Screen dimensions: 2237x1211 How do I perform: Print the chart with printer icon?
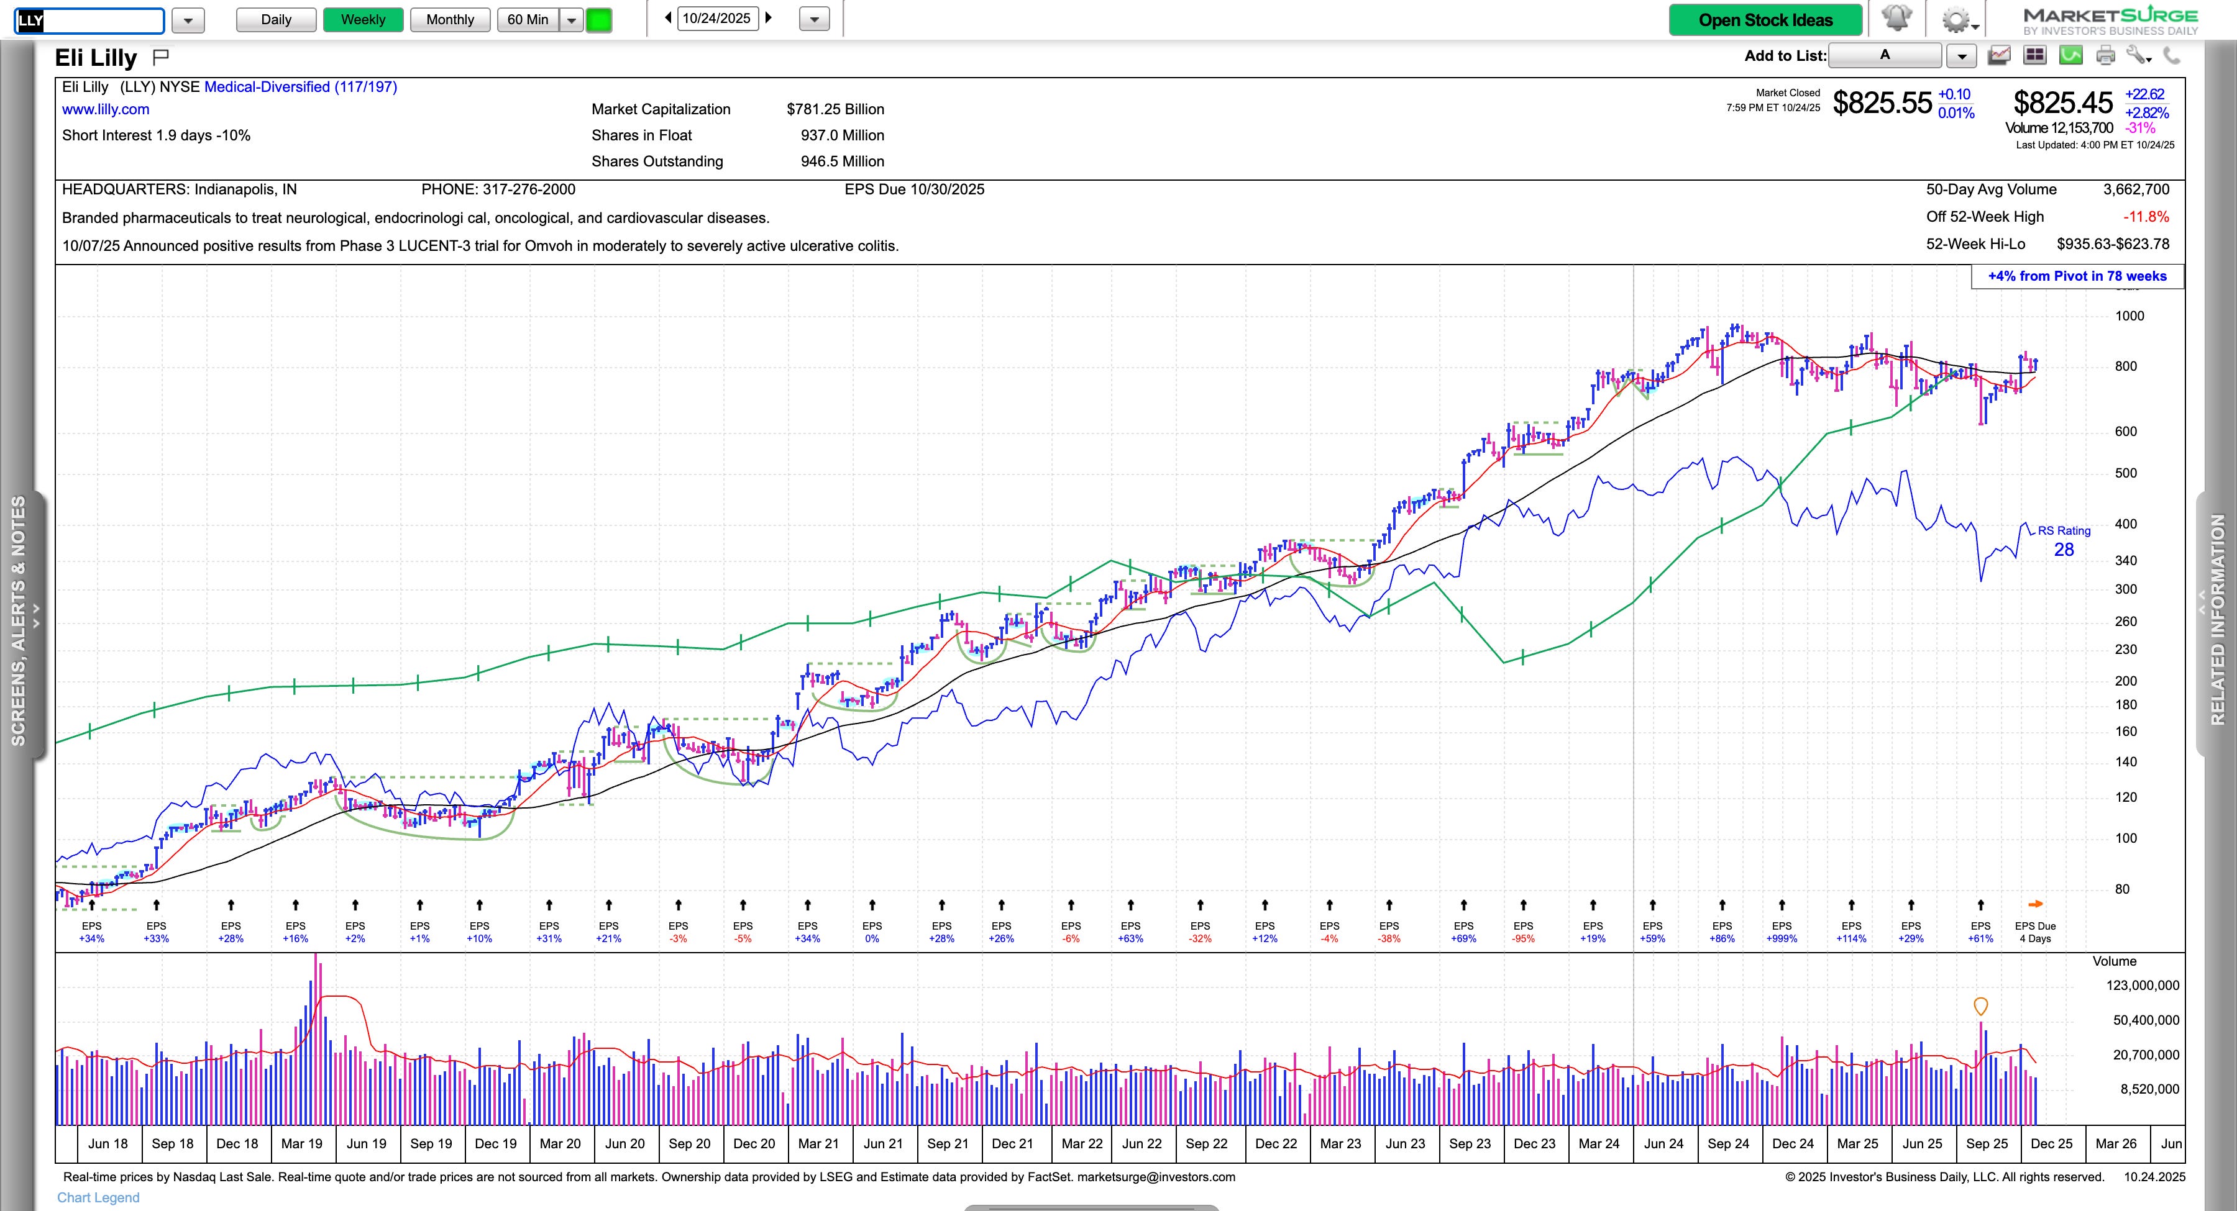2105,55
